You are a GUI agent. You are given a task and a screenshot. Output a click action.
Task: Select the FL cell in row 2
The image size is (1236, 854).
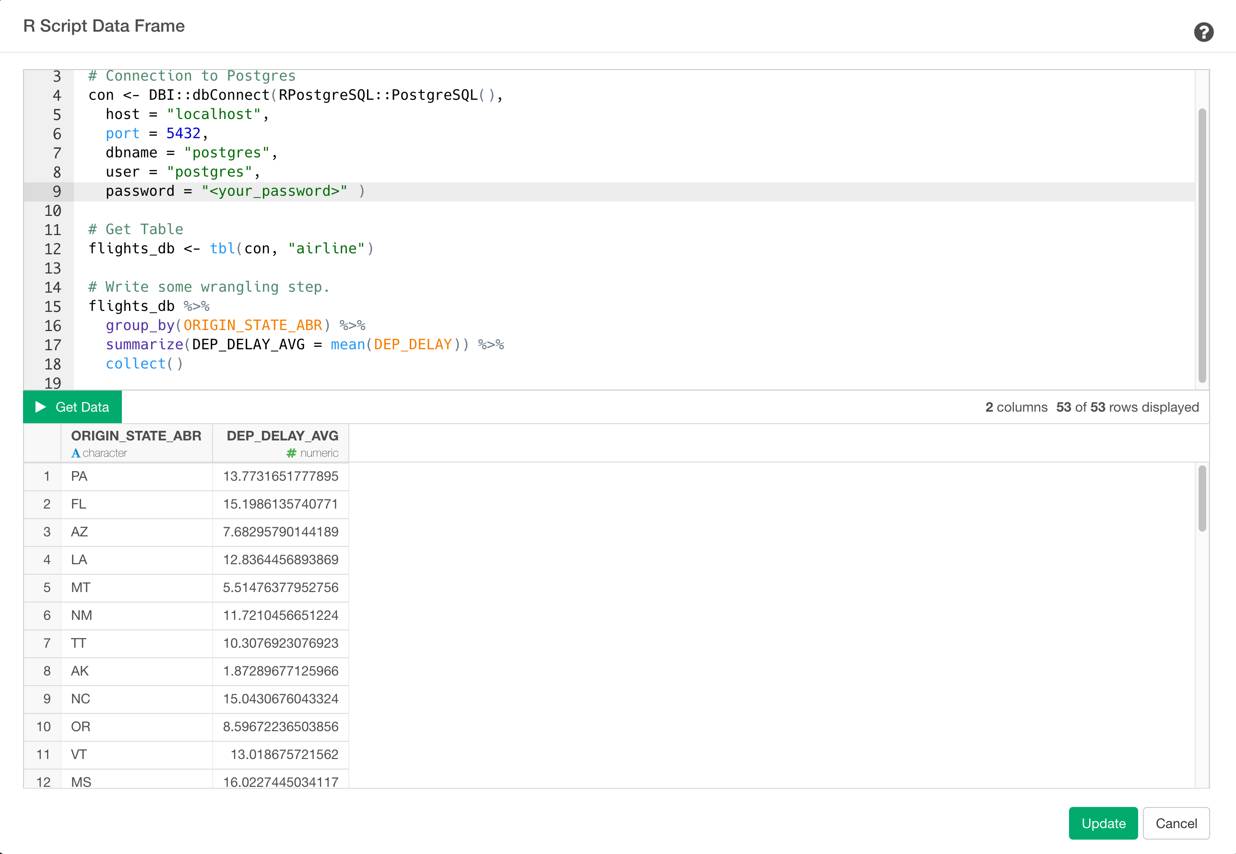136,505
